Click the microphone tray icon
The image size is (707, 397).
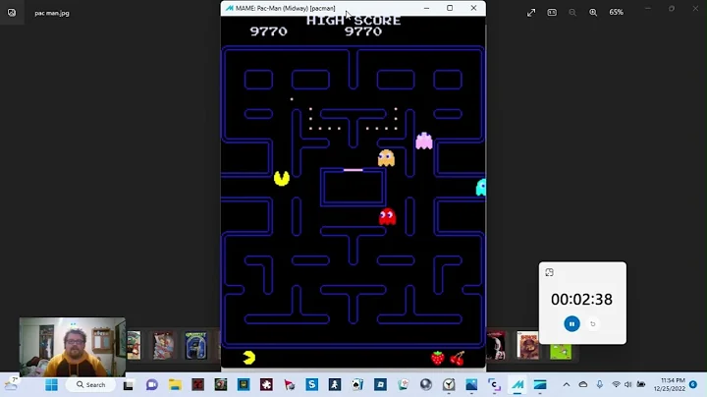[599, 385]
